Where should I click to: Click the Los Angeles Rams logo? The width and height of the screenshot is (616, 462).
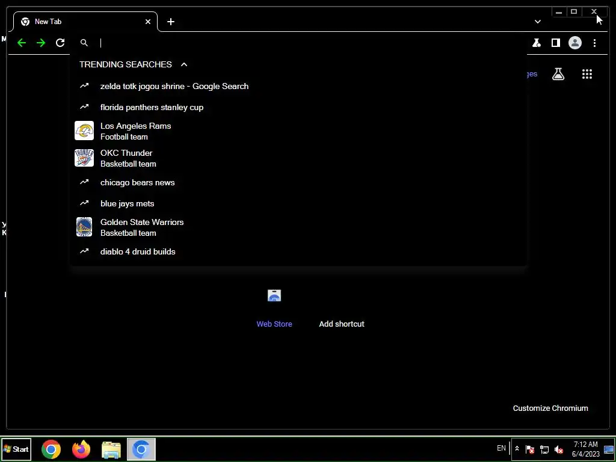(x=84, y=131)
